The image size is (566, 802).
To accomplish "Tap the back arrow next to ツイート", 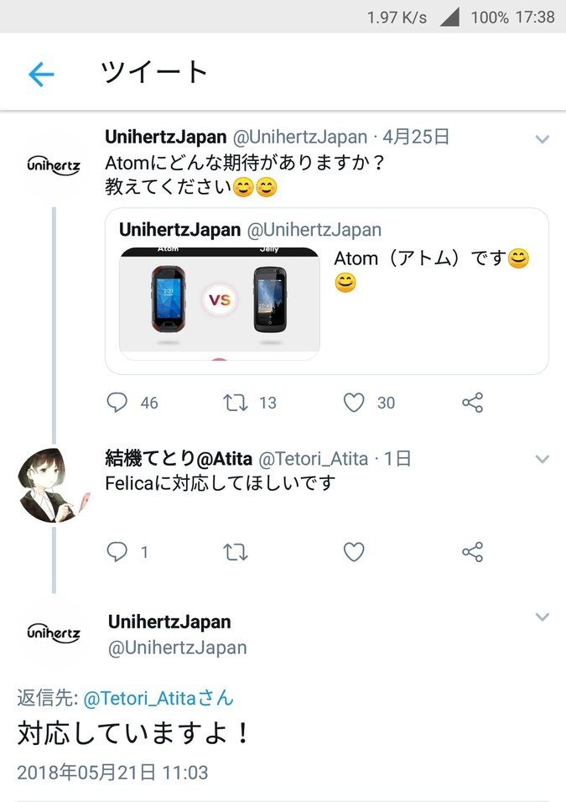I will click(41, 74).
